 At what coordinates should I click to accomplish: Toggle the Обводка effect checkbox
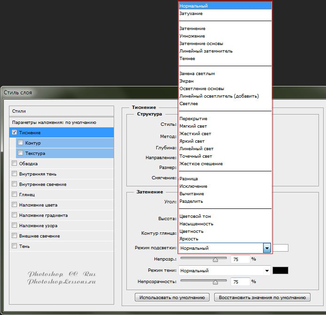[x=15, y=163]
